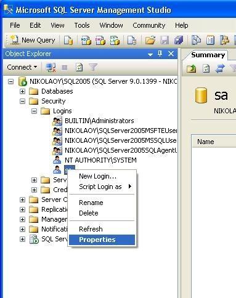
Task: Open the Help menu
Action: [182, 25]
